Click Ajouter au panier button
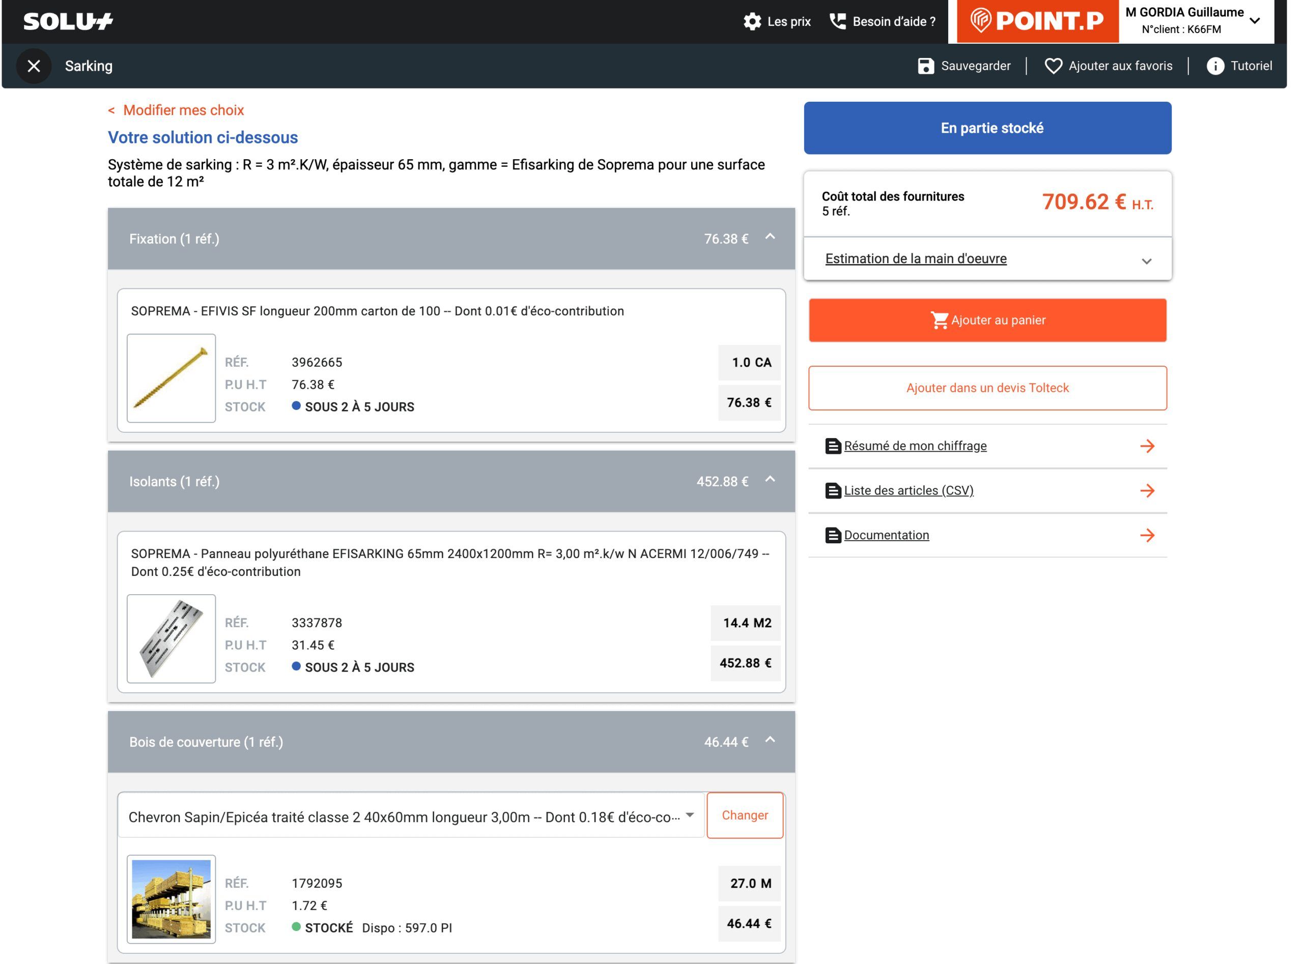 (x=987, y=320)
